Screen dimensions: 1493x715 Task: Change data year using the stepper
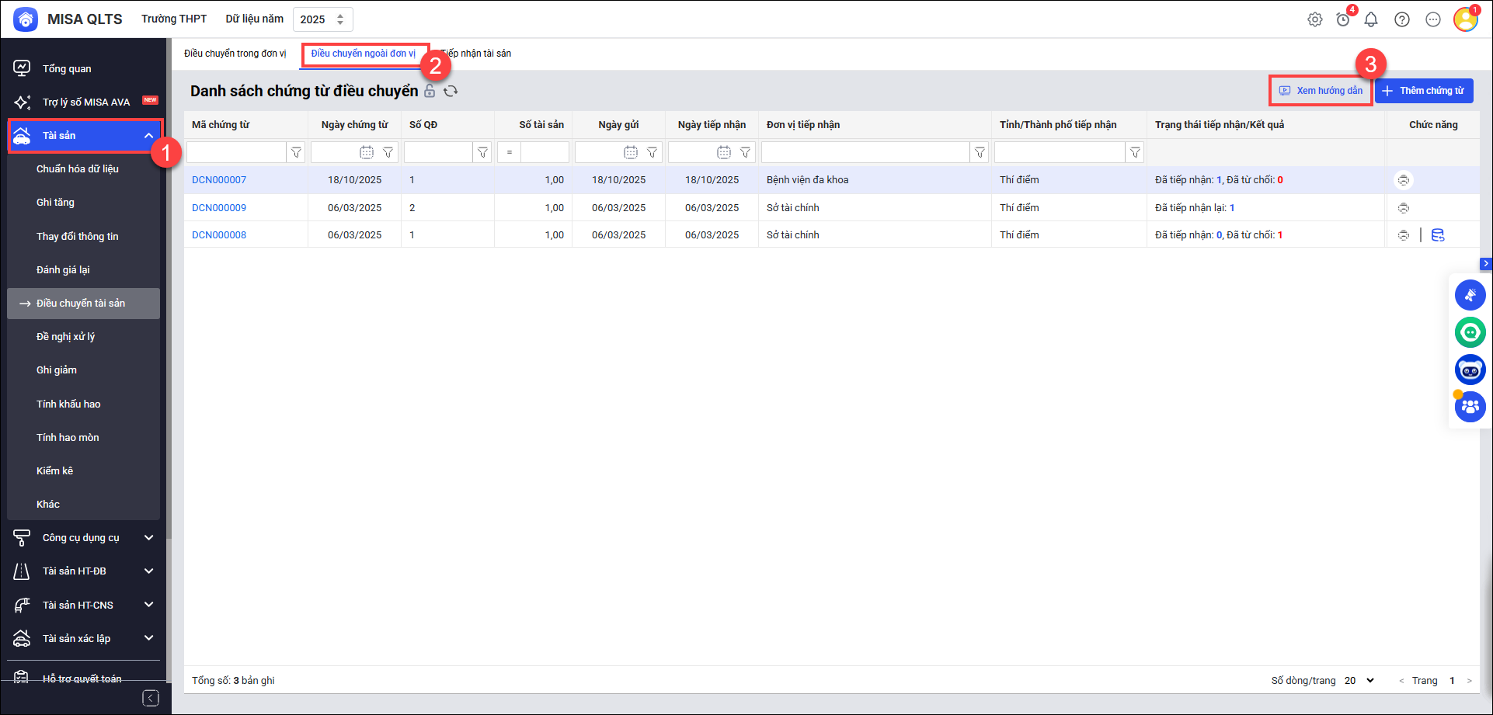[x=340, y=19]
